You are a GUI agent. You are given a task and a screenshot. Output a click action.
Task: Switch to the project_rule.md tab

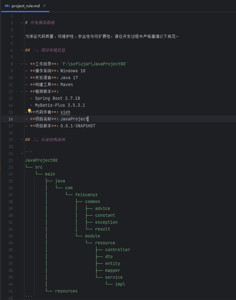click(26, 6)
